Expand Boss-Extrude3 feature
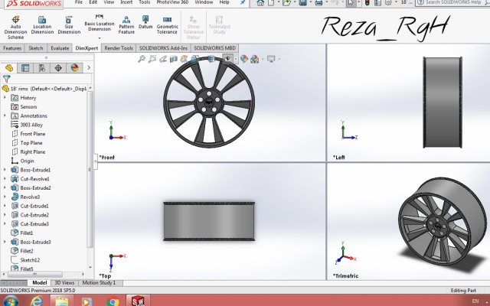The height and width of the screenshot is (306, 490). coord(5,242)
